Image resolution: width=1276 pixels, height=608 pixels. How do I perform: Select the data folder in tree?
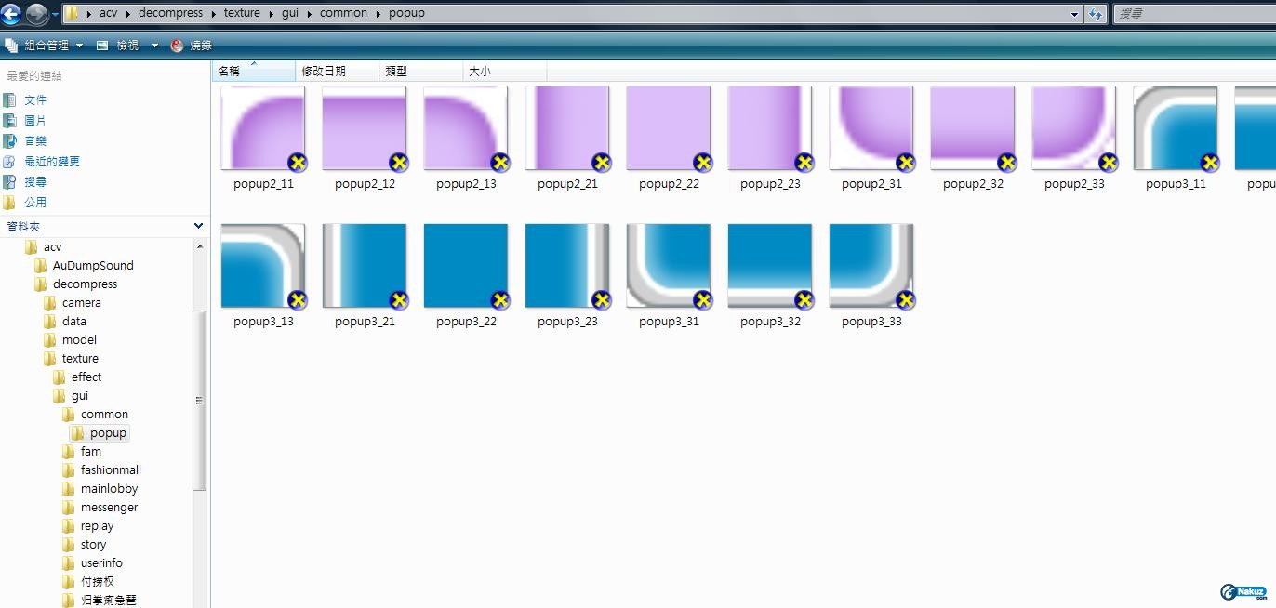point(74,321)
